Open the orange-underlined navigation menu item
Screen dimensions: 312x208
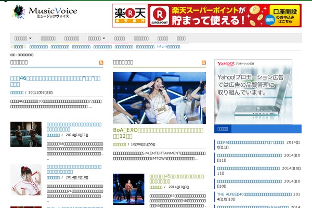coord(72,38)
